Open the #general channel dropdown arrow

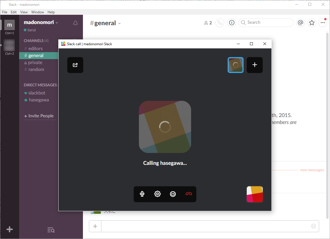coord(119,23)
